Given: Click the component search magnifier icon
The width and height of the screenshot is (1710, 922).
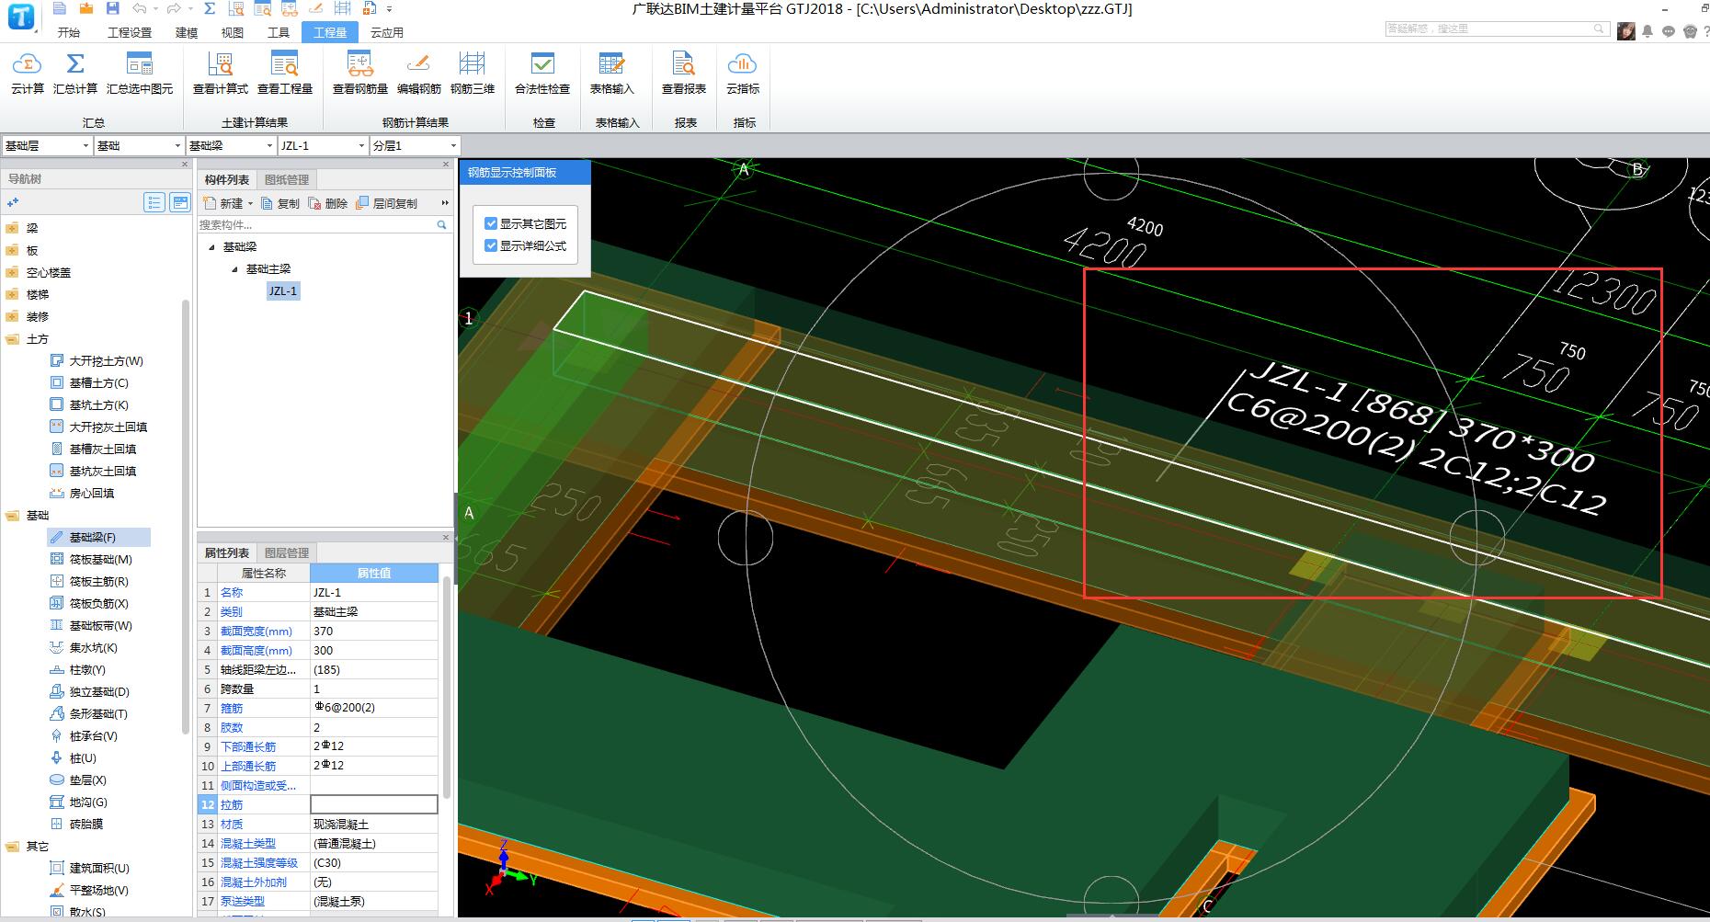Looking at the screenshot, I should [x=441, y=224].
